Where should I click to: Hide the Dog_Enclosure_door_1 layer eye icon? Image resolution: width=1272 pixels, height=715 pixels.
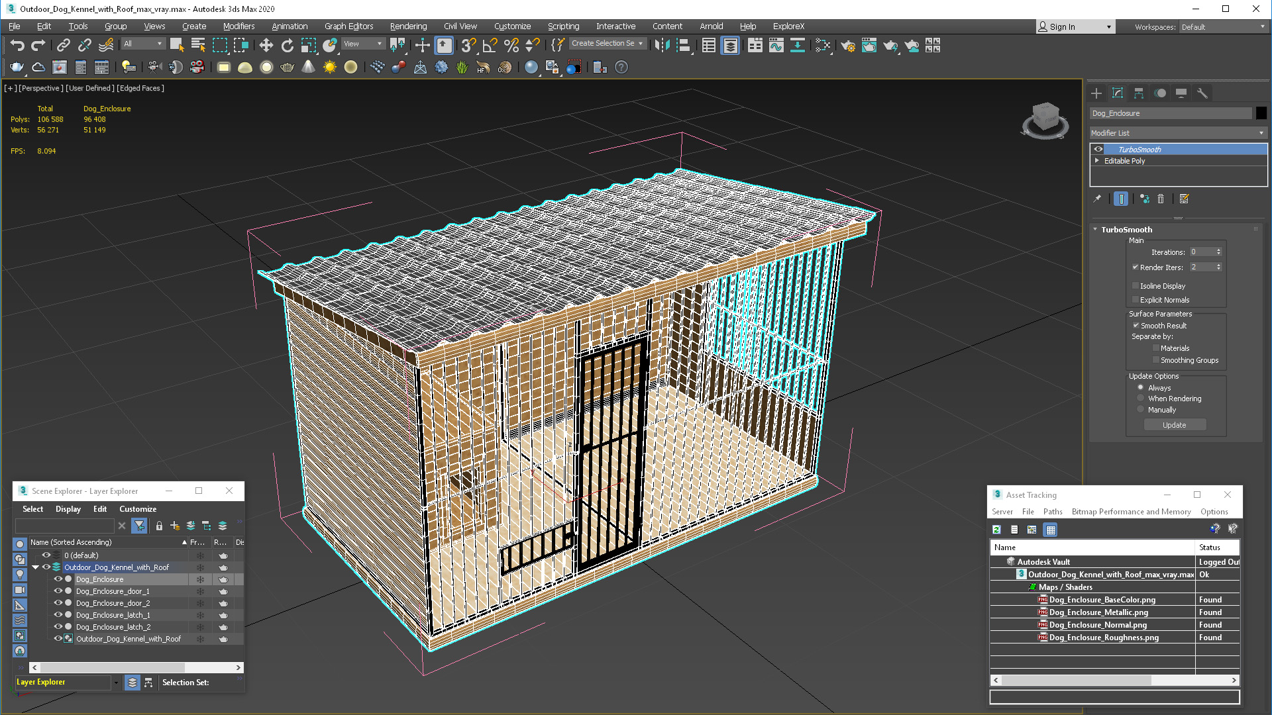click(x=58, y=591)
